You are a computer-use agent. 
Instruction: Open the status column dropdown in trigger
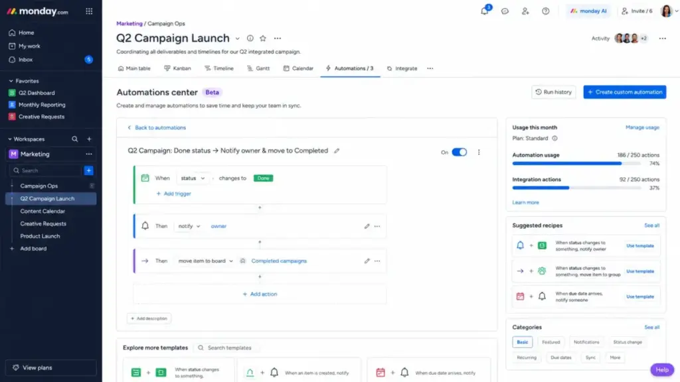coord(193,178)
